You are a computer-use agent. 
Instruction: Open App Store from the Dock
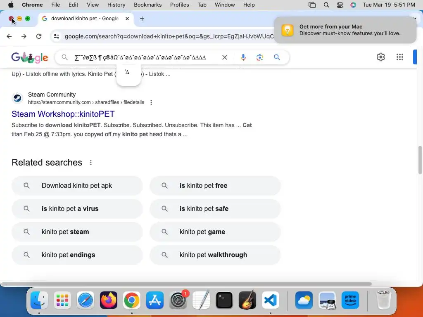click(155, 300)
